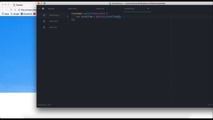Screen dimensions: 213x120
Task: Focus the Chrome address bar file URL
Action: [29, 10]
